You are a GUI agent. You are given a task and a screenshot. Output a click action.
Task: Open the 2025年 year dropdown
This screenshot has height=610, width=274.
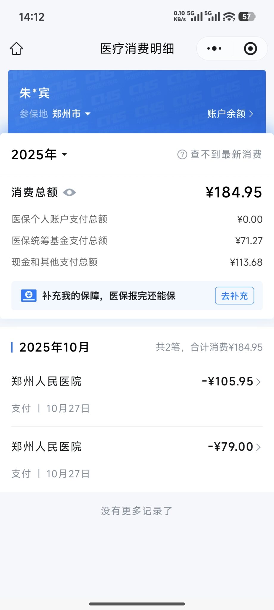tap(39, 154)
